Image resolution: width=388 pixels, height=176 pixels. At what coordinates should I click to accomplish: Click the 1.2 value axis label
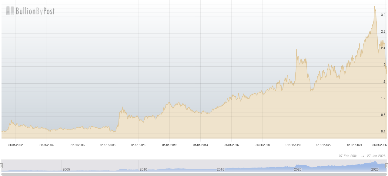tap(383, 98)
